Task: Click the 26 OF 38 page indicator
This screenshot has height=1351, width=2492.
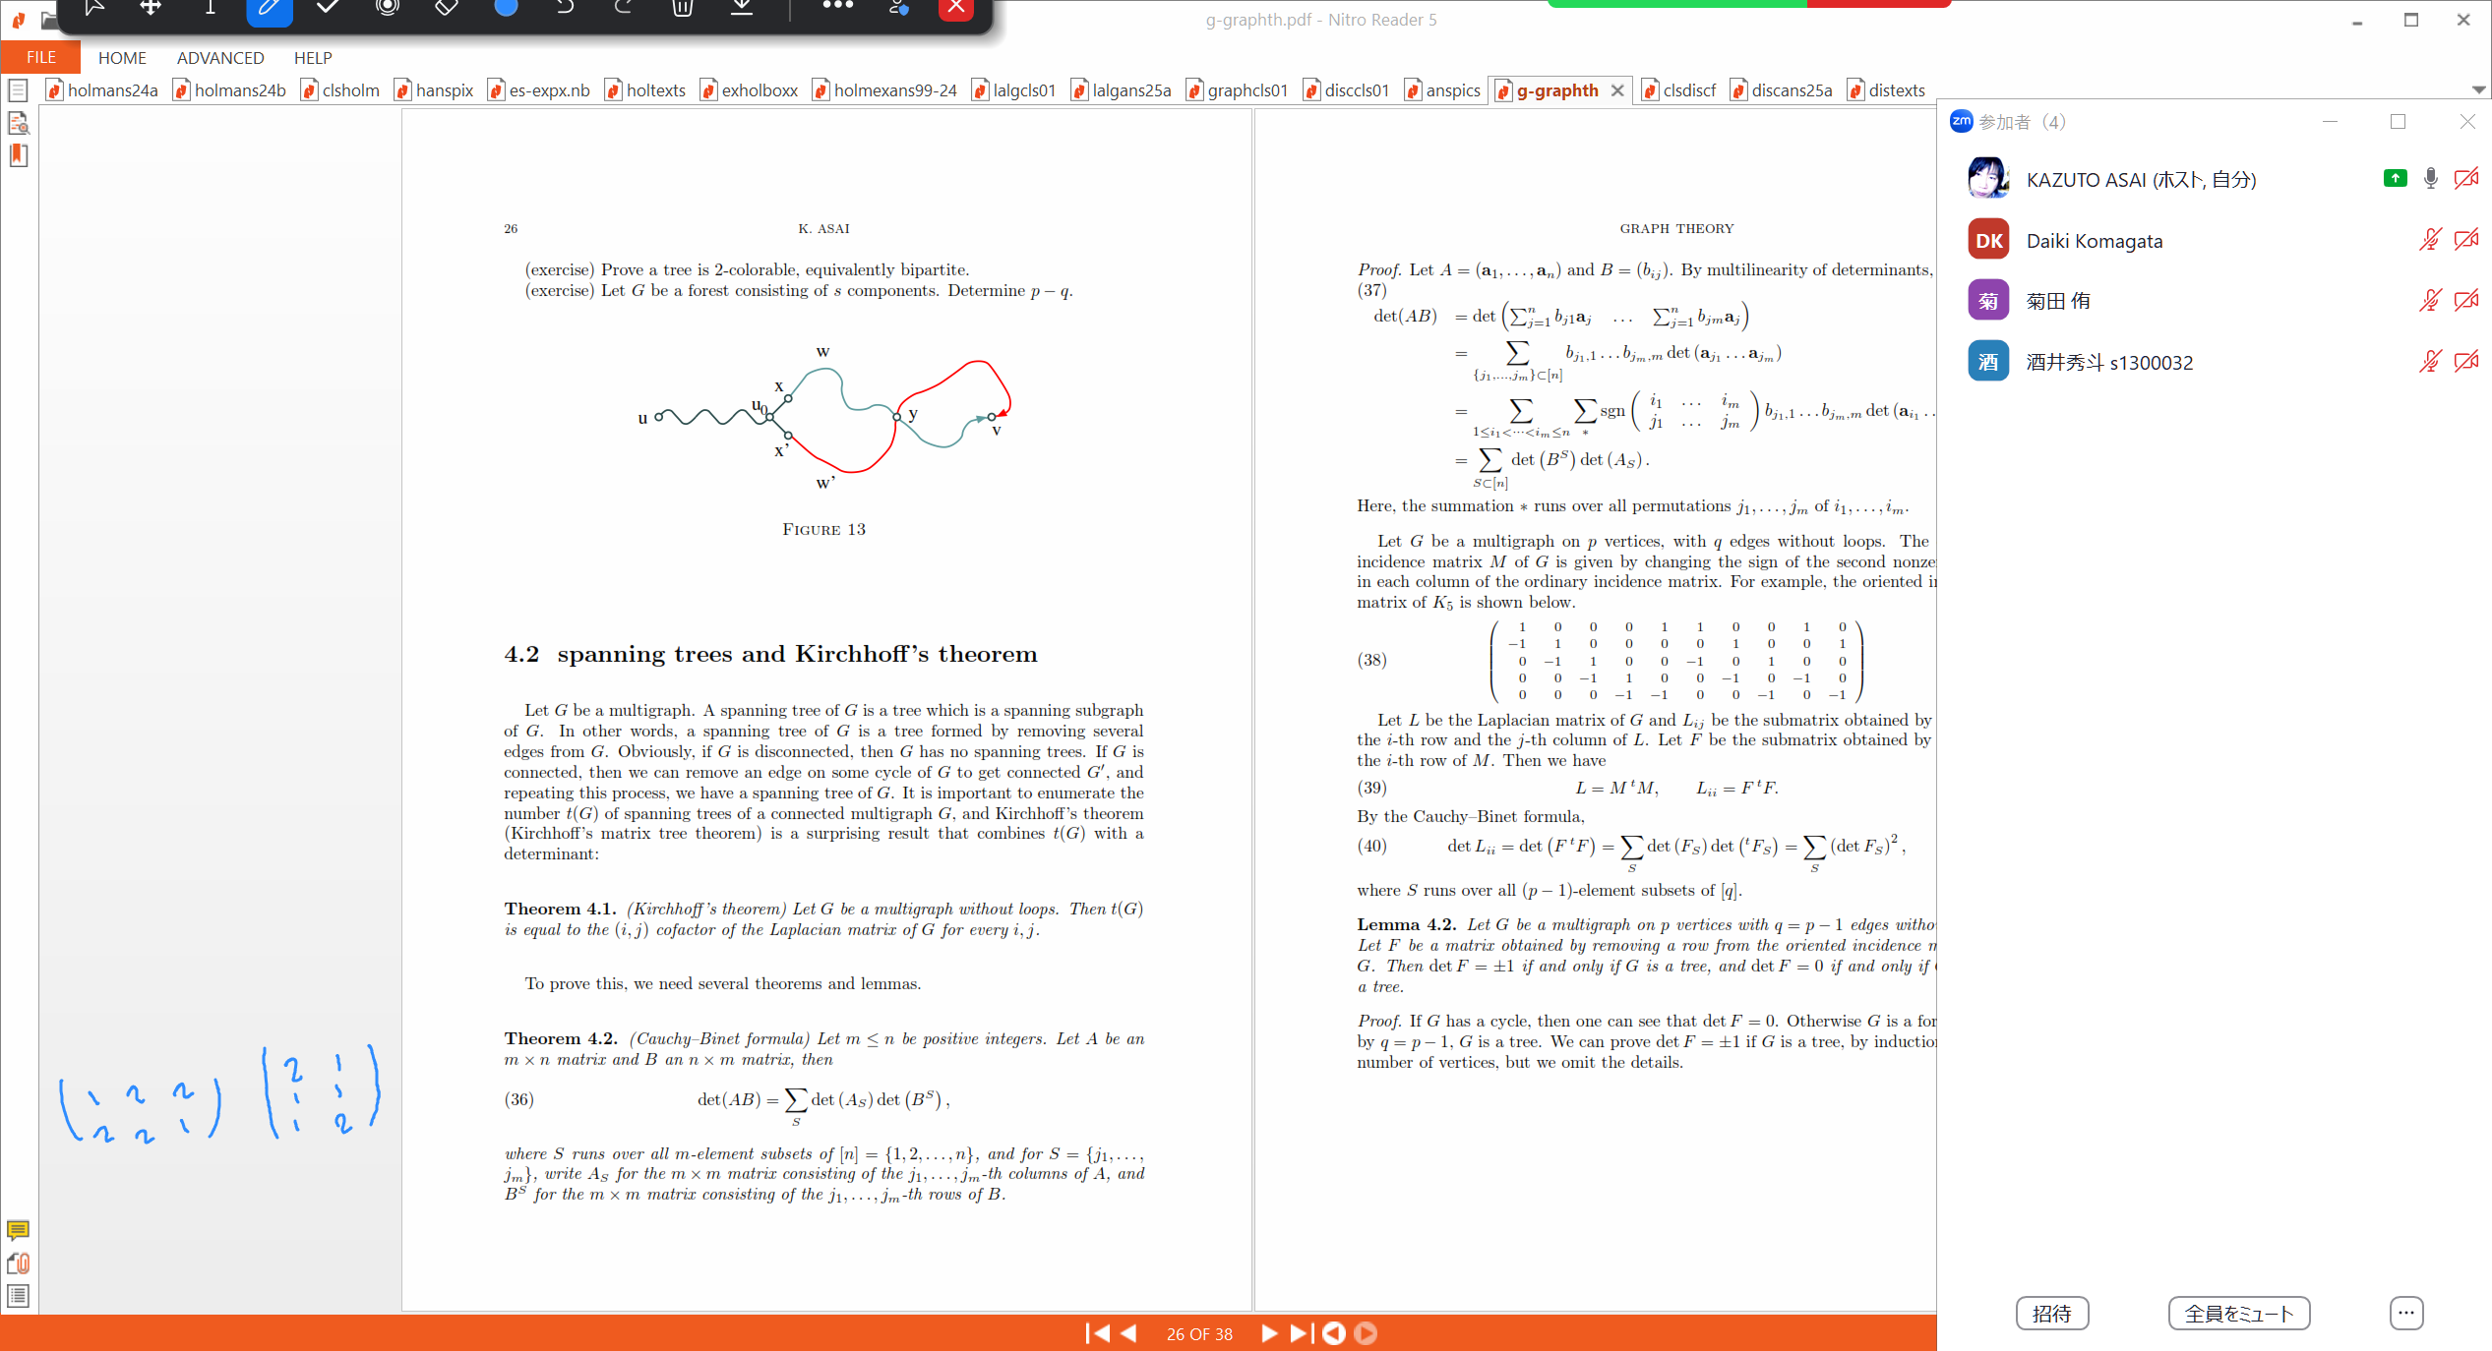Action: coord(1199,1334)
